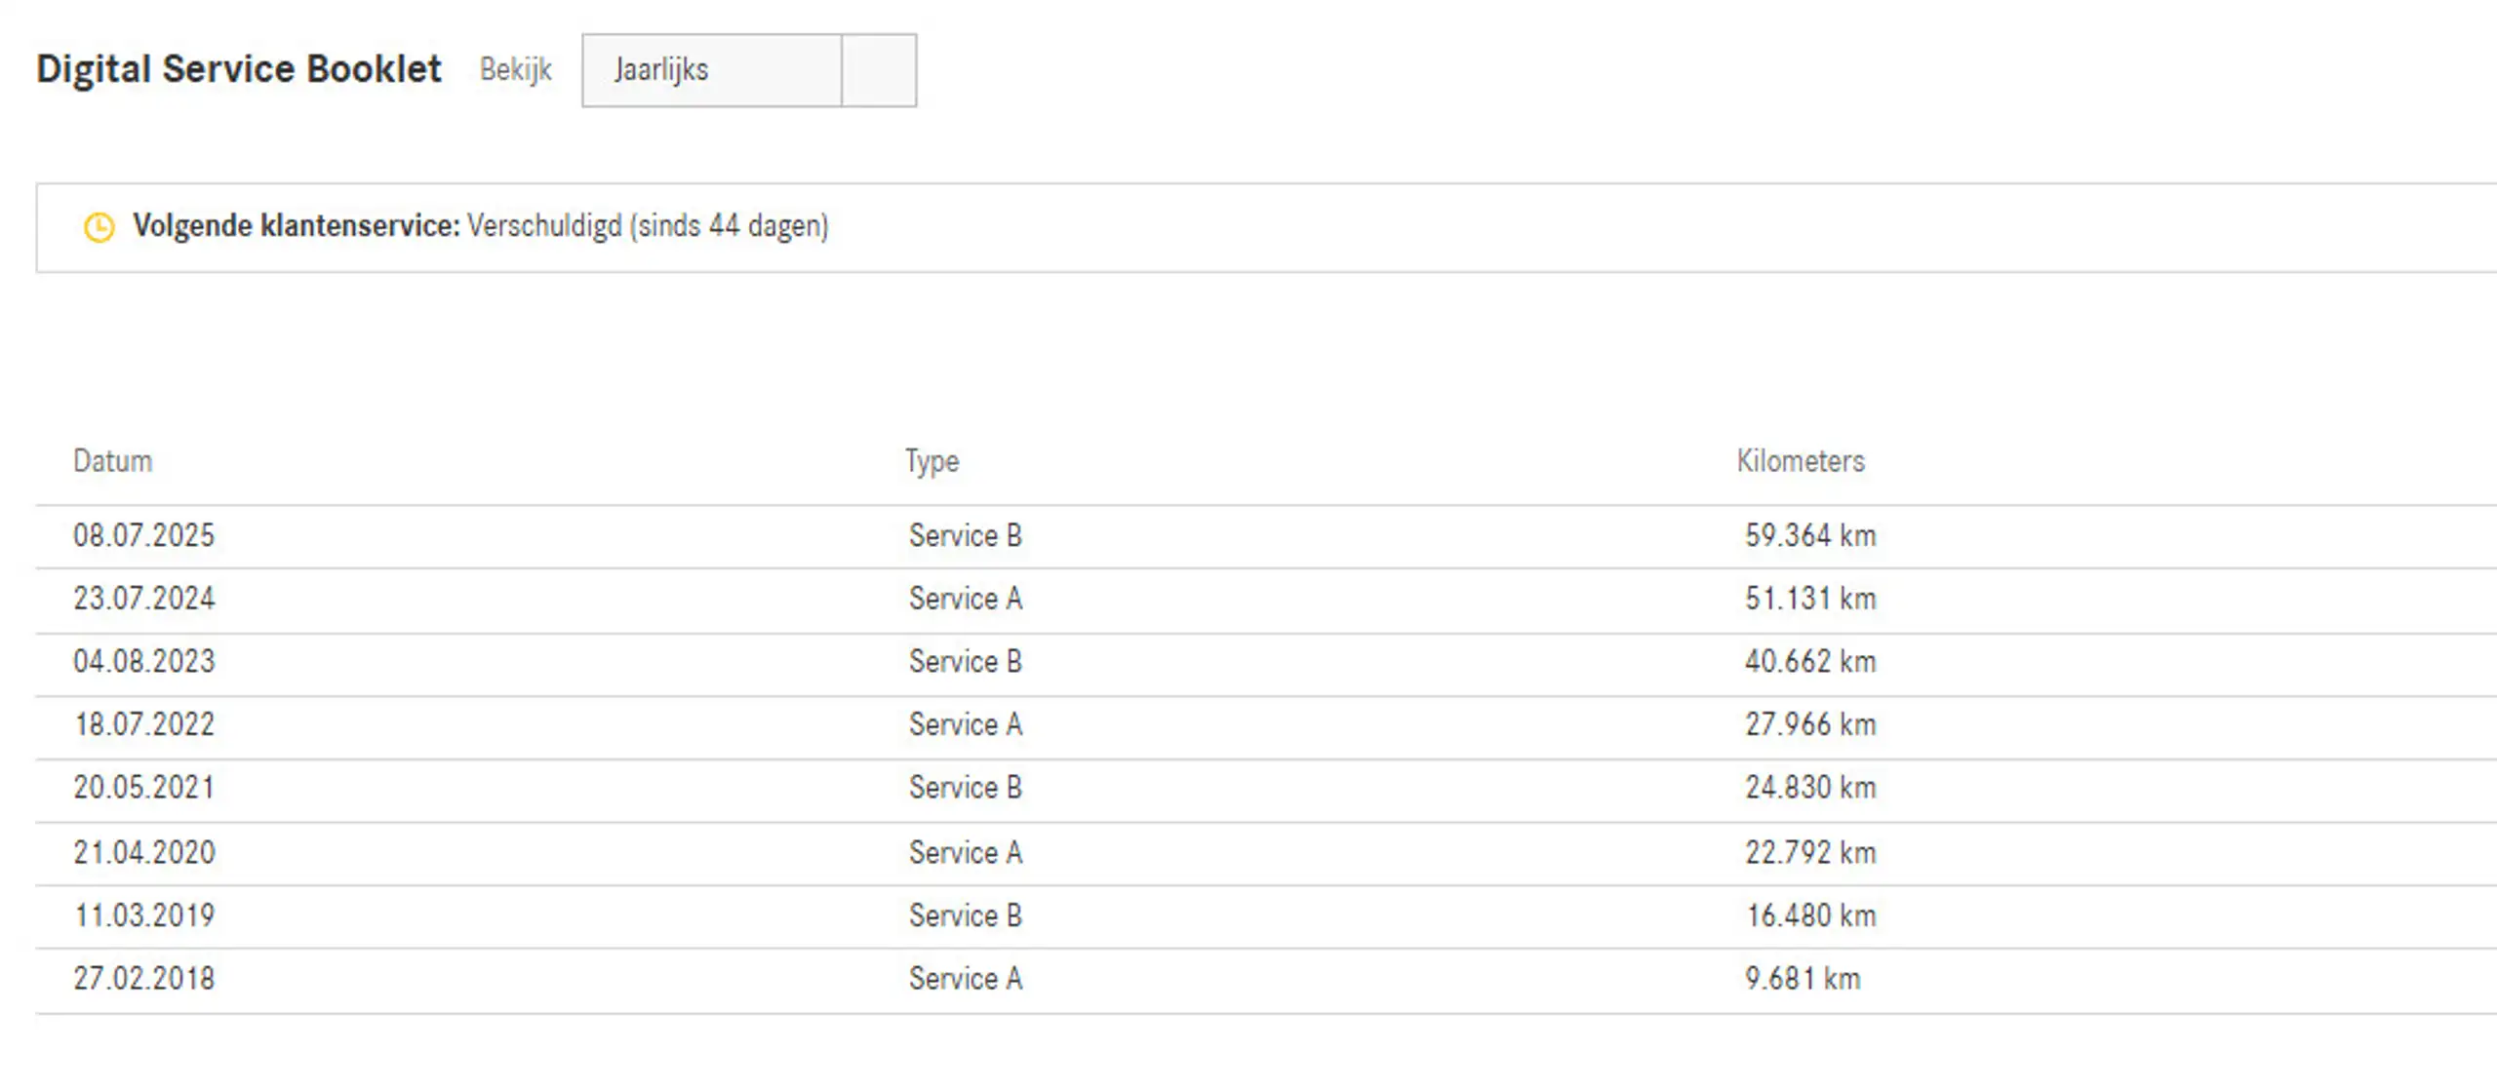This screenshot has height=1089, width=2497.
Task: Open the 04.08.2023 service record
Action: pos(1266,663)
